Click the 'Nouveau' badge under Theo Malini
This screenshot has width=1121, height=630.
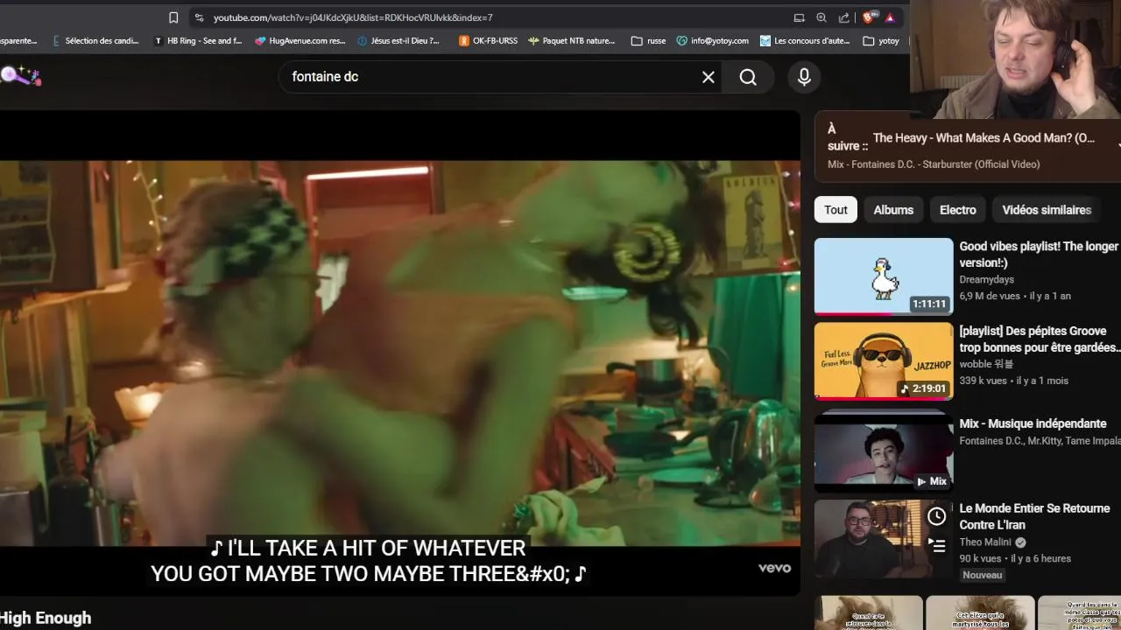click(x=982, y=575)
